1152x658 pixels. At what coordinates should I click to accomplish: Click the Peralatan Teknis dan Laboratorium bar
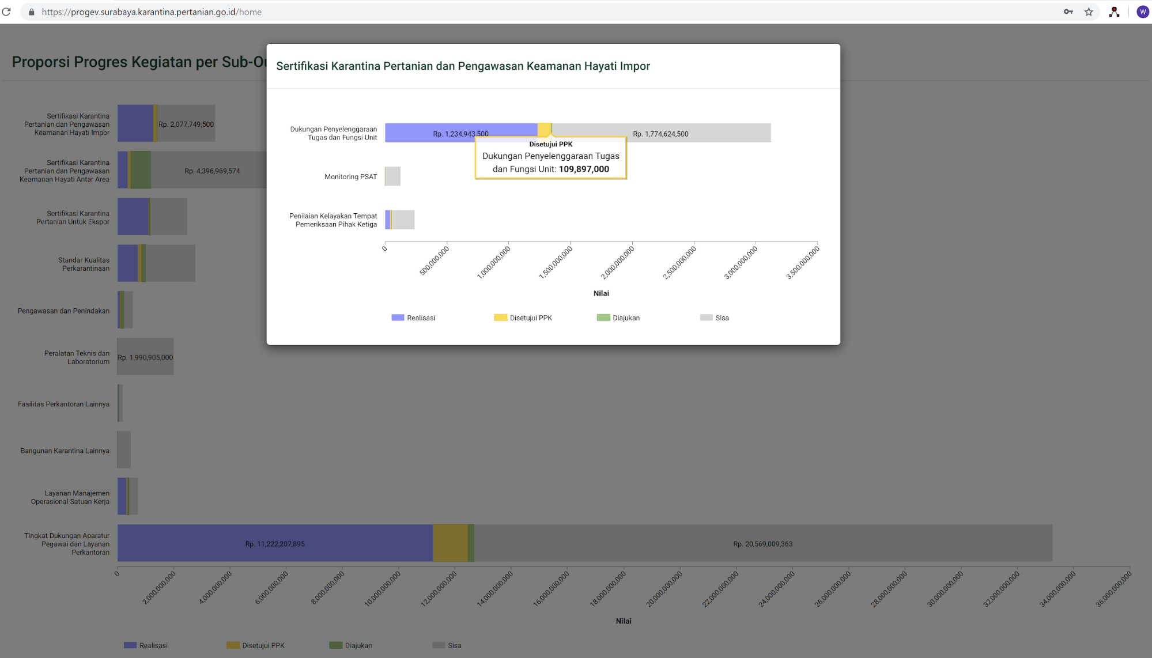145,357
